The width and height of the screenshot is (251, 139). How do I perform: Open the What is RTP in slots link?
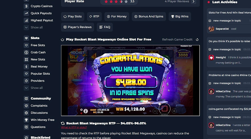[74, 128]
